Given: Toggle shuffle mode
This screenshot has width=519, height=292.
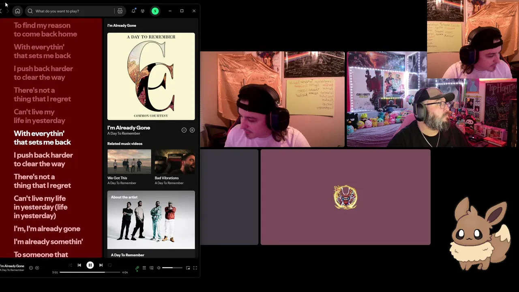Looking at the screenshot, I should [x=70, y=265].
